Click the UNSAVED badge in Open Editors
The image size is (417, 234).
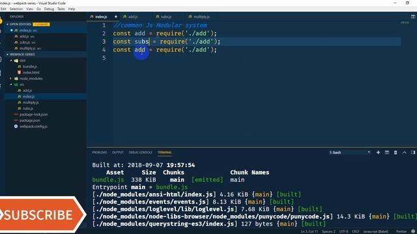[x=41, y=24]
